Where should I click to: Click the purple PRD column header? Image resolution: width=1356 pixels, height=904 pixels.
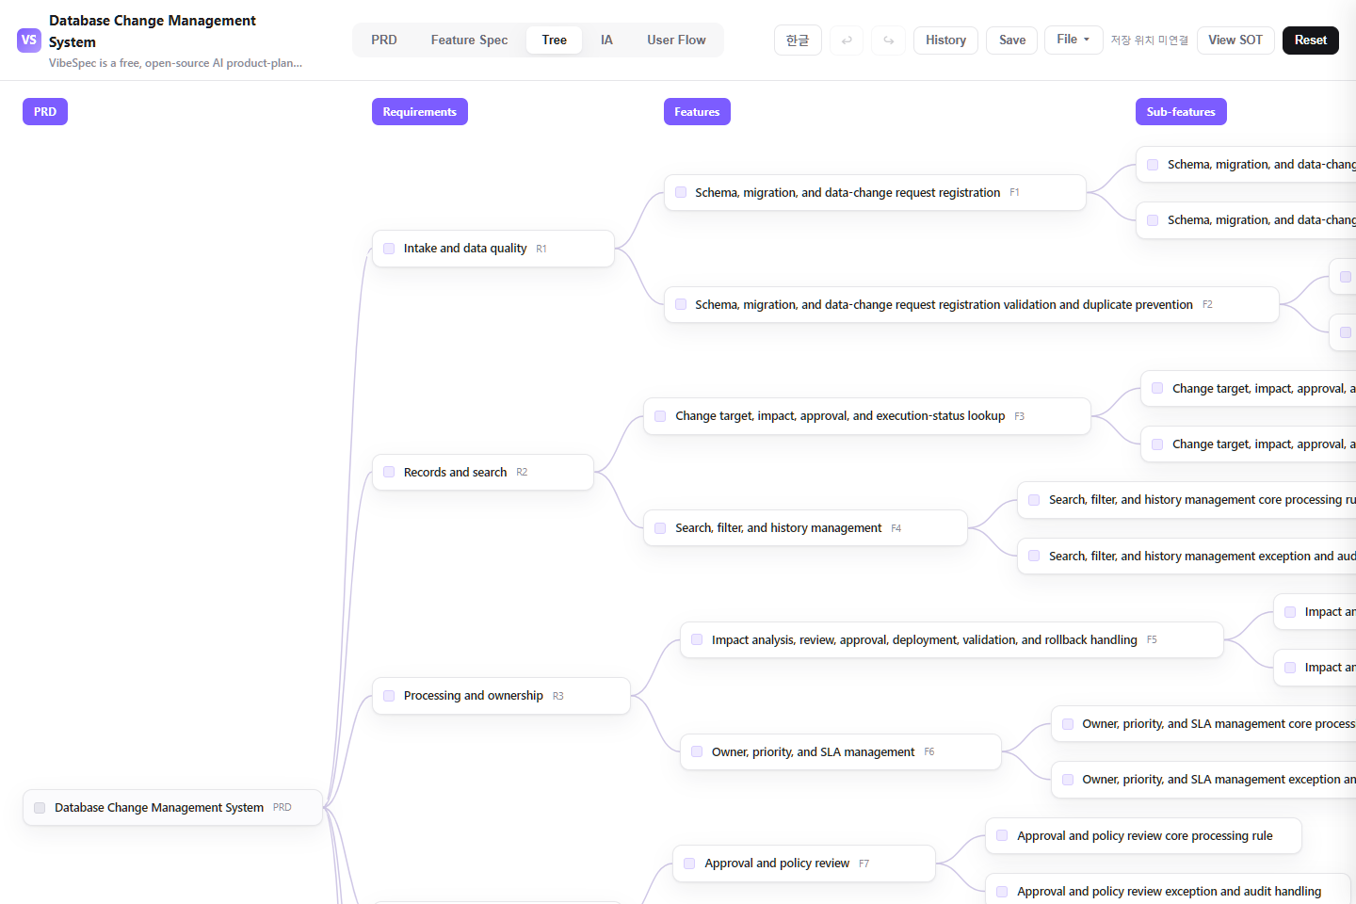click(45, 112)
